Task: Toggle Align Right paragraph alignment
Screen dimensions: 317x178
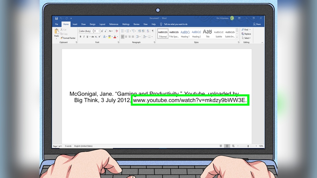Action: tap(129, 37)
